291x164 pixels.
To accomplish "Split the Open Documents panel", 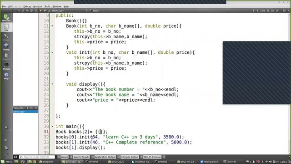I will [31, 108].
